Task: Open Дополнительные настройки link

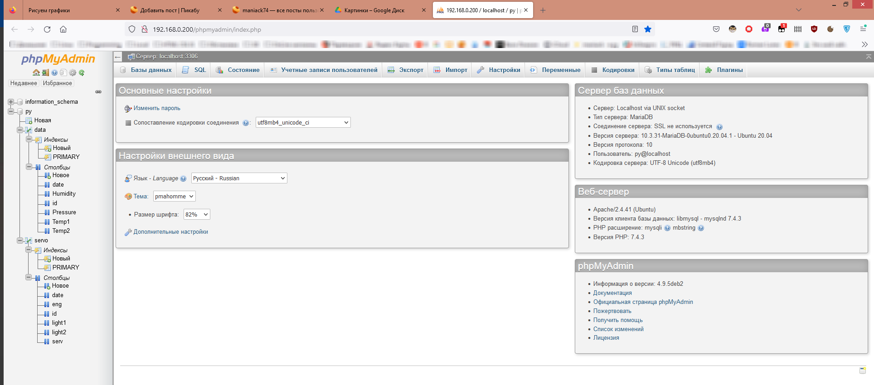Action: (170, 232)
